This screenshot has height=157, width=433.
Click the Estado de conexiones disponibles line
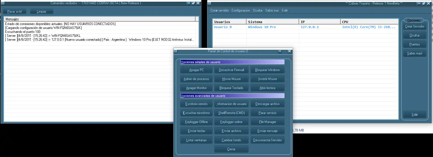(60, 24)
